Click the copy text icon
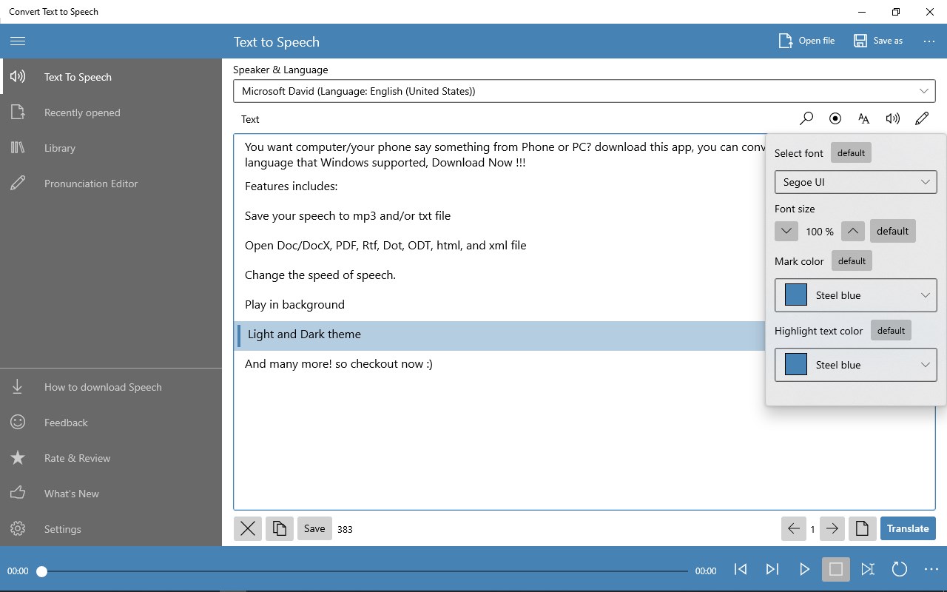Image resolution: width=947 pixels, height=592 pixels. pos(280,528)
